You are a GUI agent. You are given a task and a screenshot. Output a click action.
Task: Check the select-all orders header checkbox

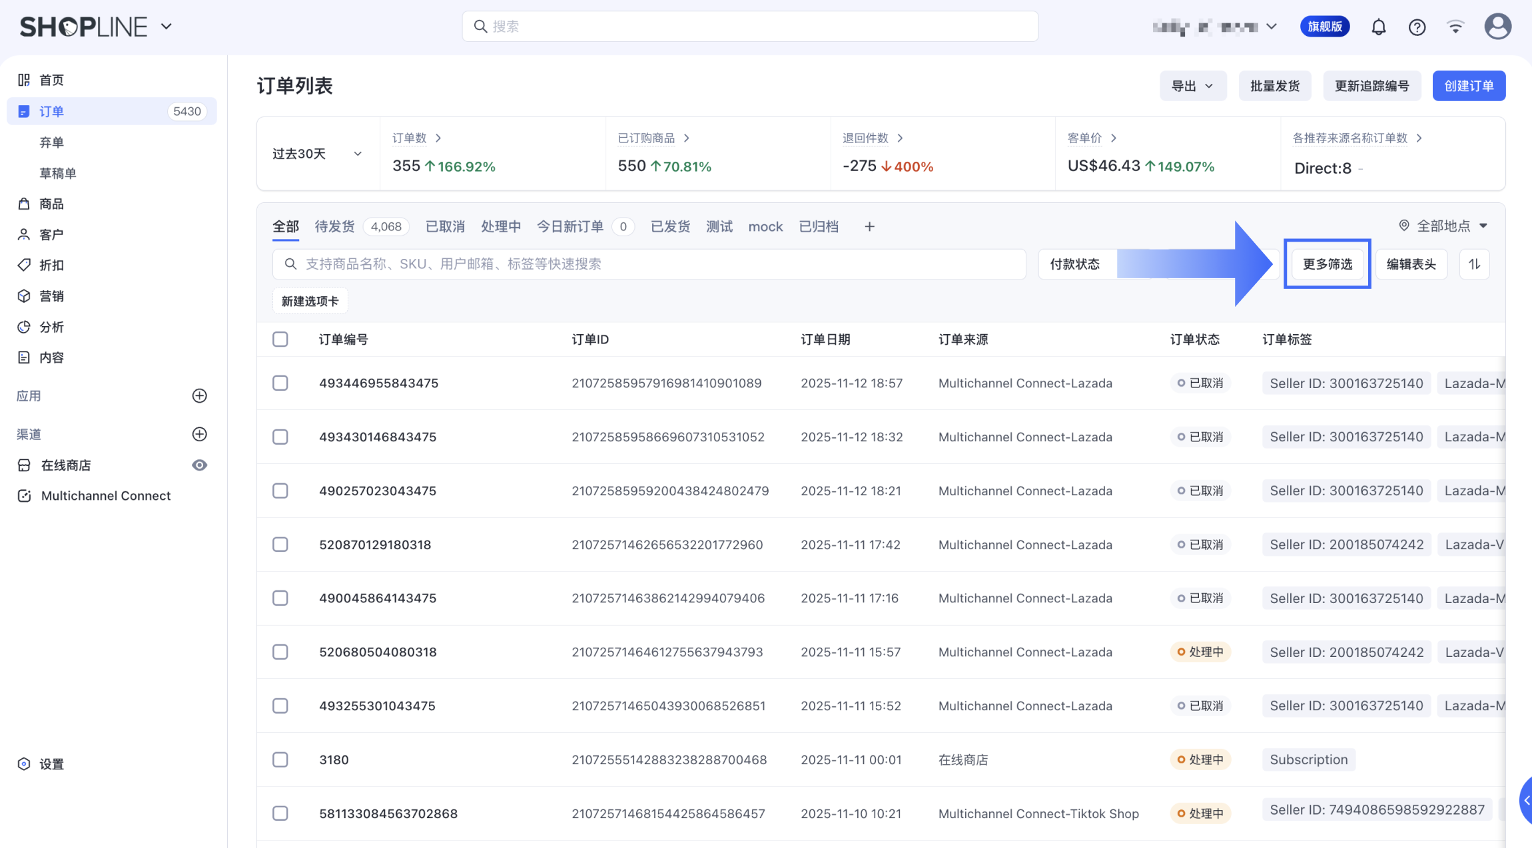[x=280, y=339]
